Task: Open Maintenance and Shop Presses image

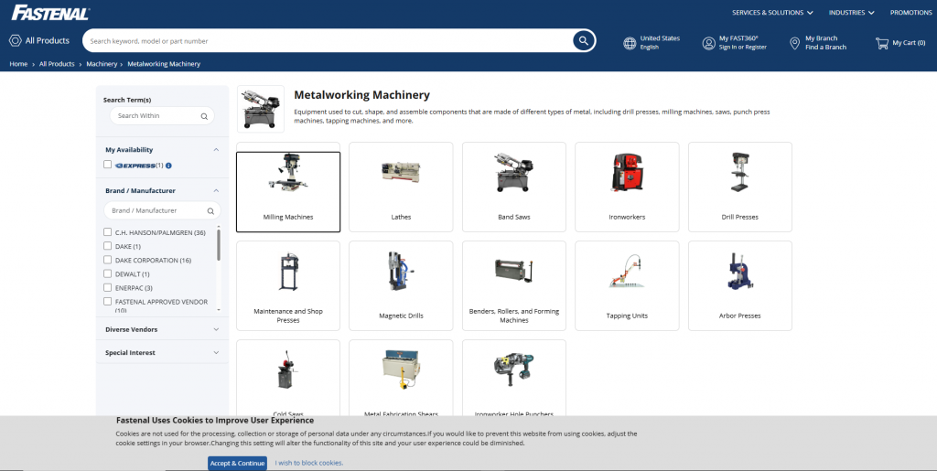Action: tap(288, 272)
